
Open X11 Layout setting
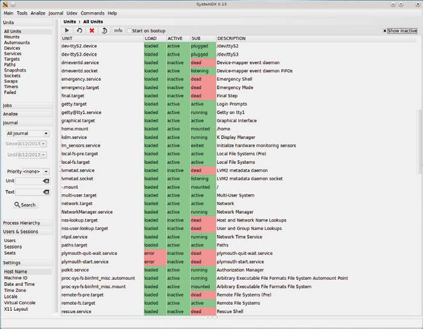tap(16, 309)
